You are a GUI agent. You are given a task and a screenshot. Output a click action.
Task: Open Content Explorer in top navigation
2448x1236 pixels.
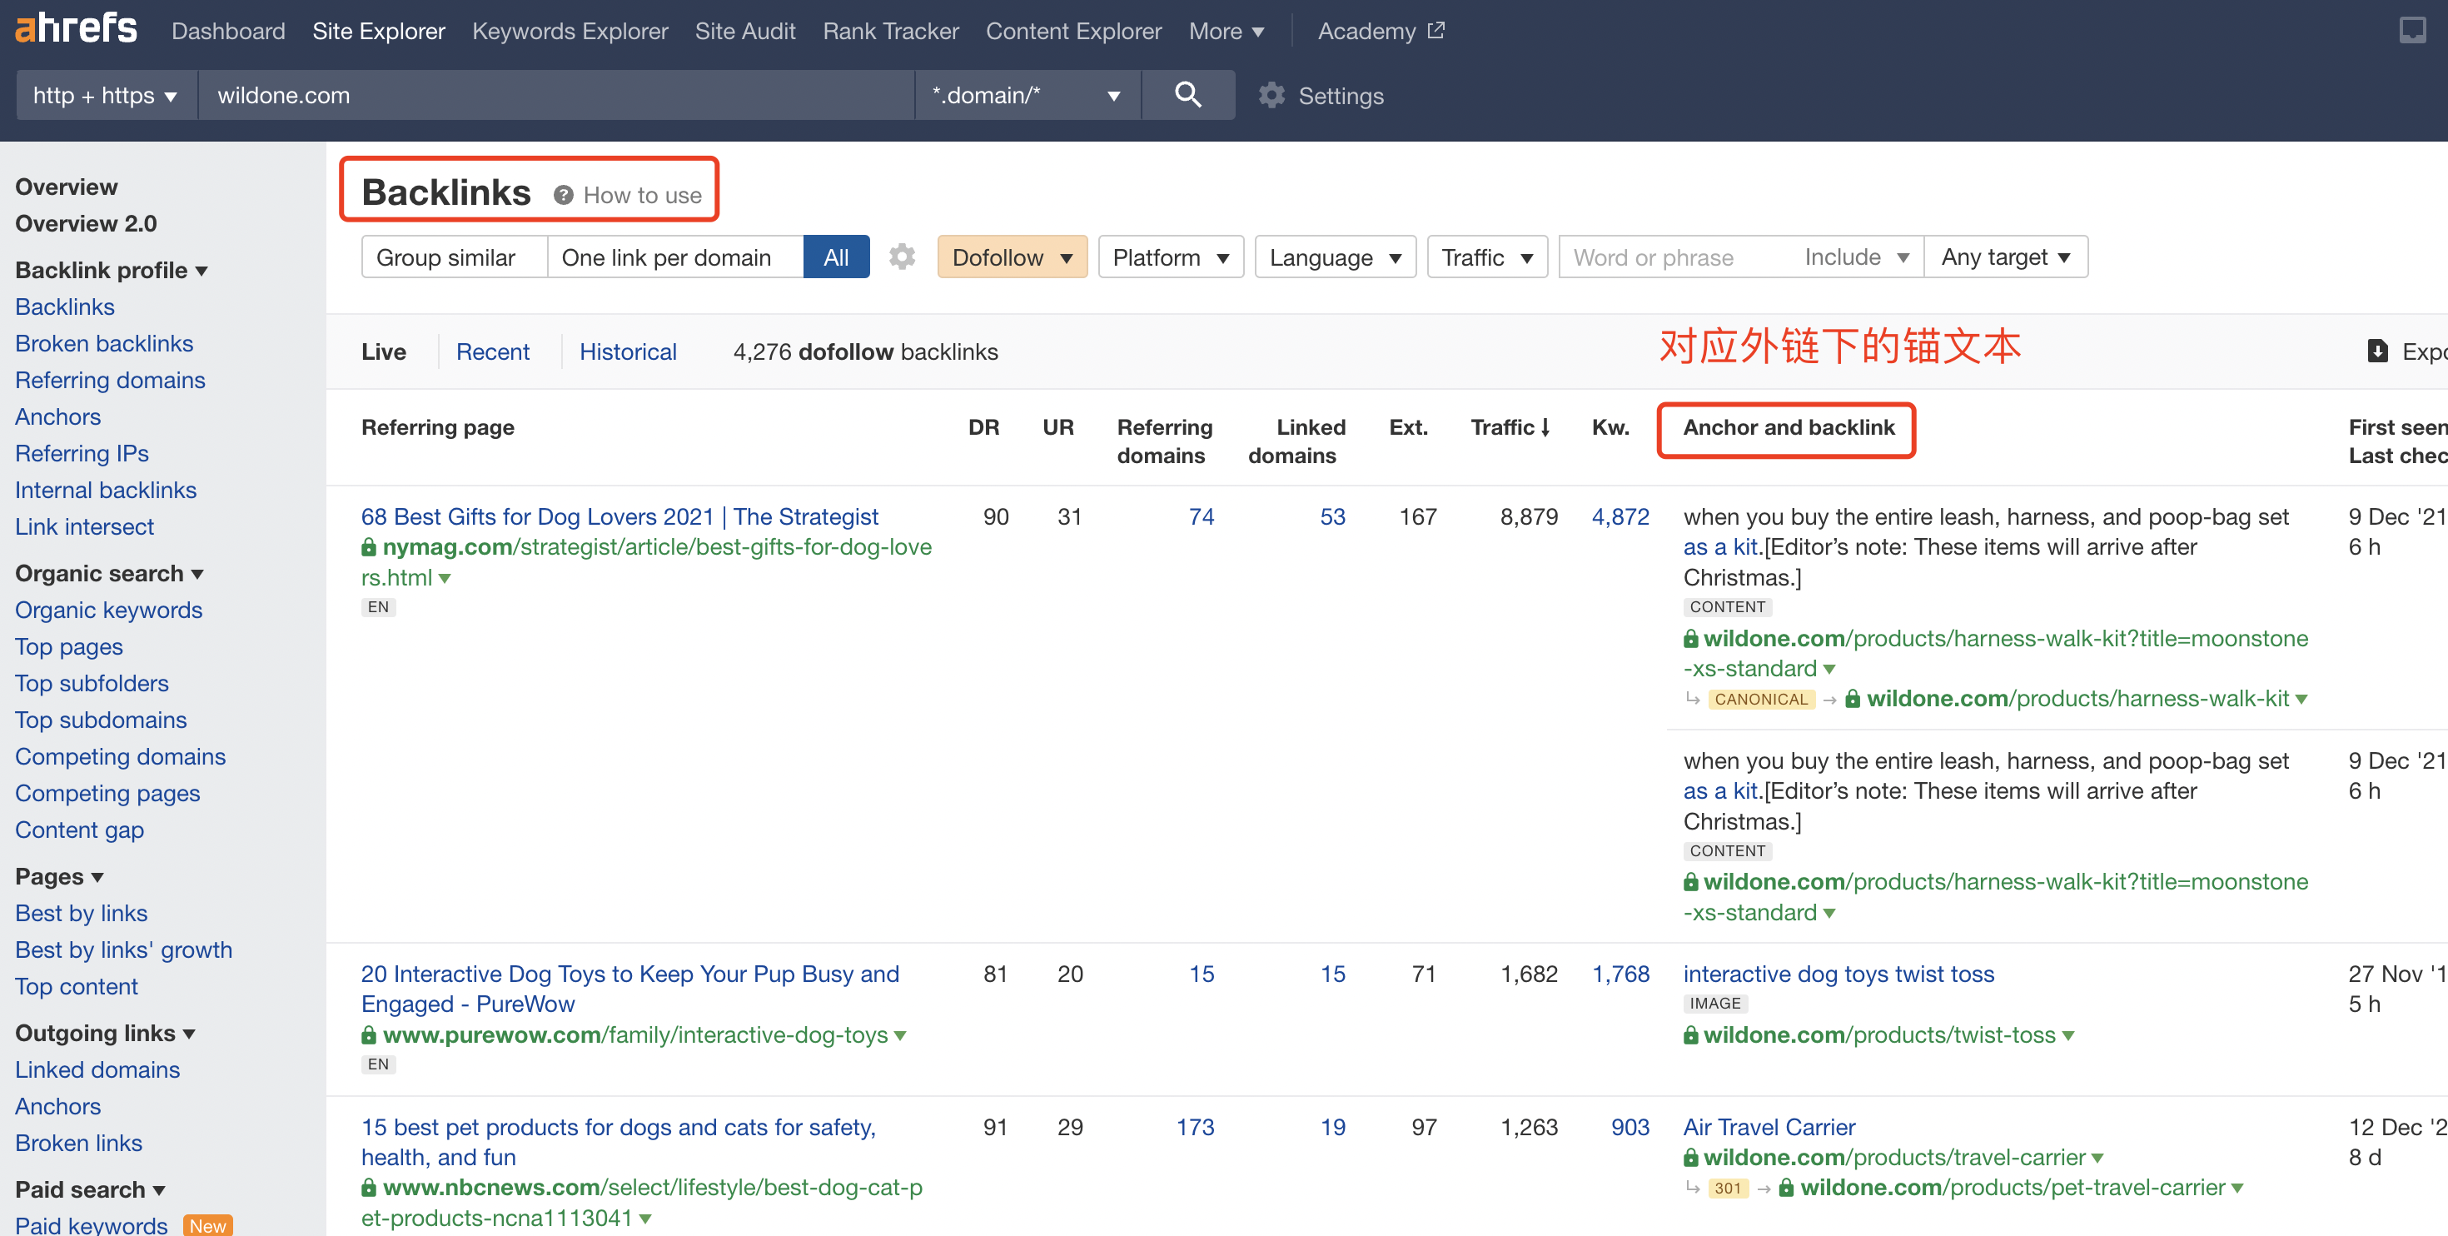[1074, 32]
